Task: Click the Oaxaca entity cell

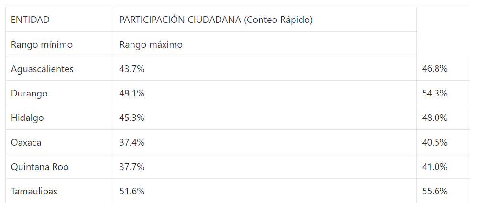Action: click(27, 142)
